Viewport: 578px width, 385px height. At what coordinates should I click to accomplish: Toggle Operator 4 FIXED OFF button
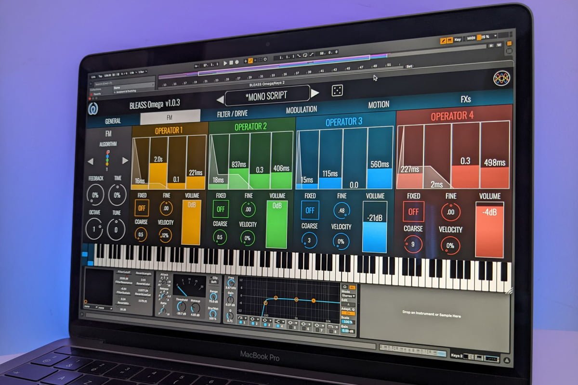click(413, 211)
